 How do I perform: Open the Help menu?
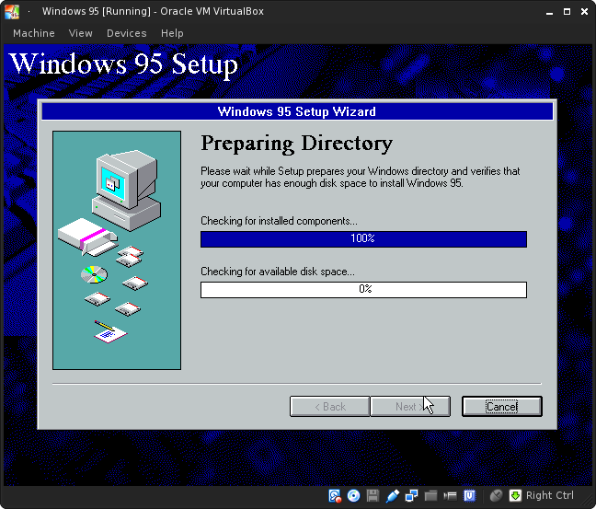[172, 33]
